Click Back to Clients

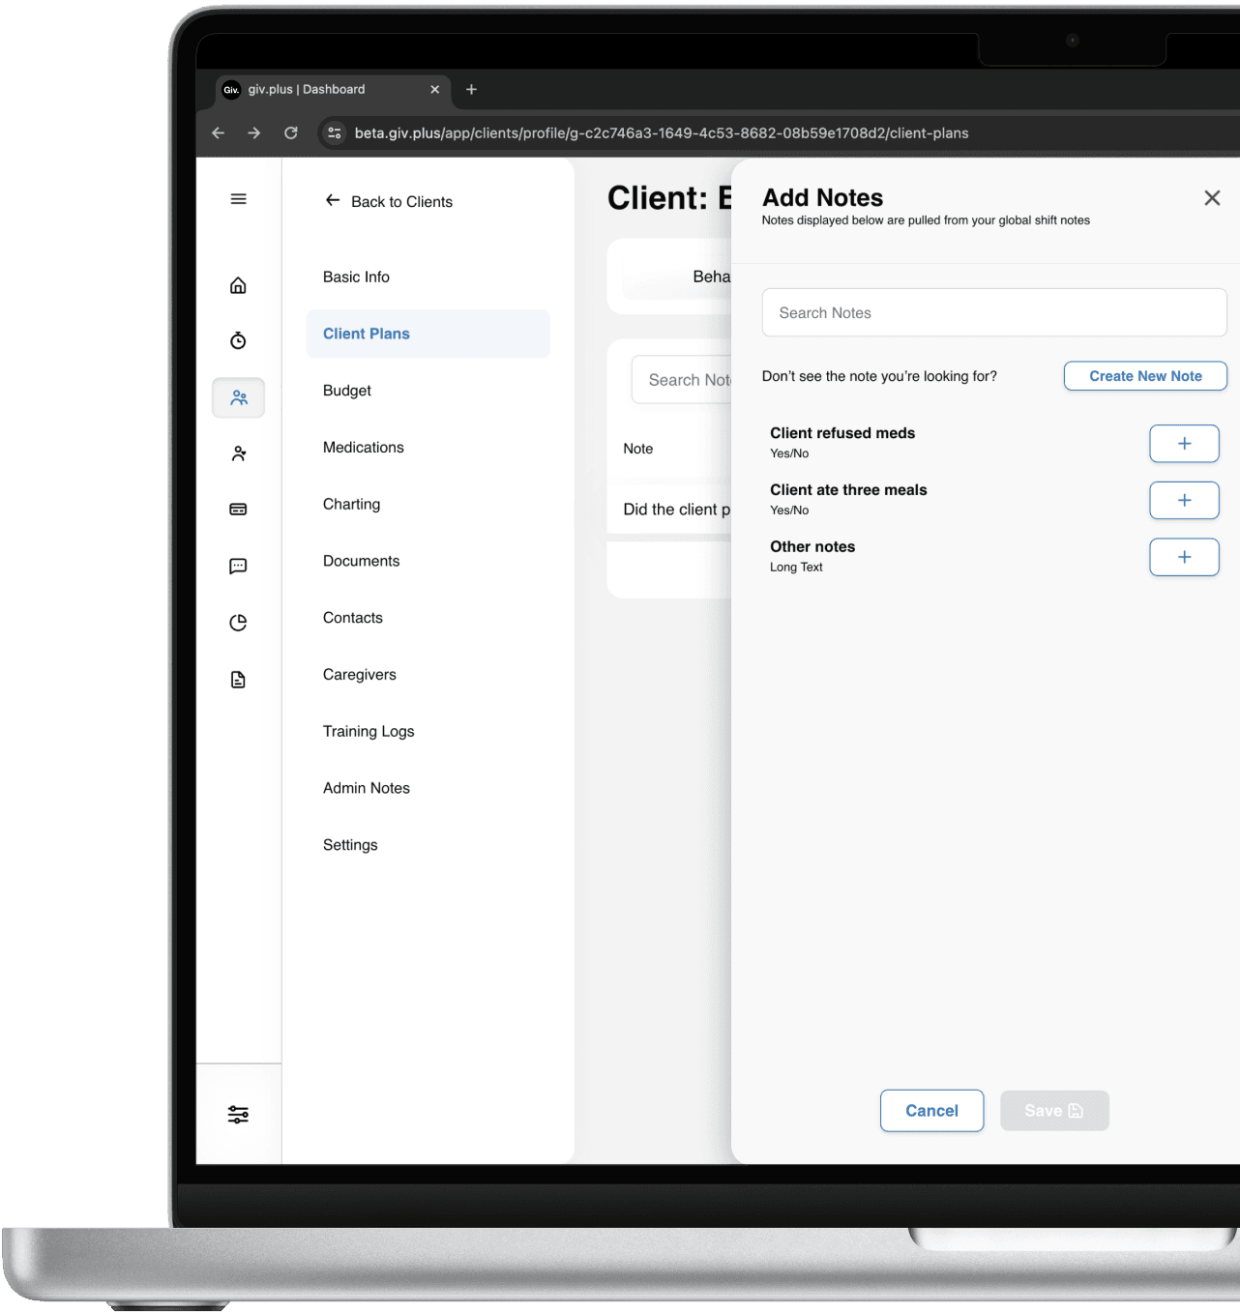pos(389,201)
